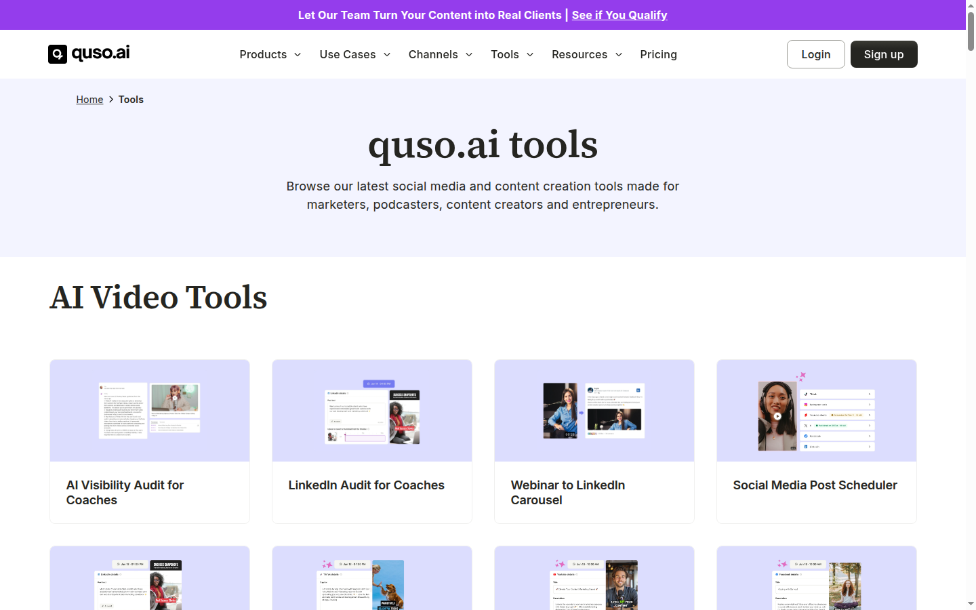Click AI Visibility Audit card thumbnail
This screenshot has width=976, height=610.
click(150, 411)
